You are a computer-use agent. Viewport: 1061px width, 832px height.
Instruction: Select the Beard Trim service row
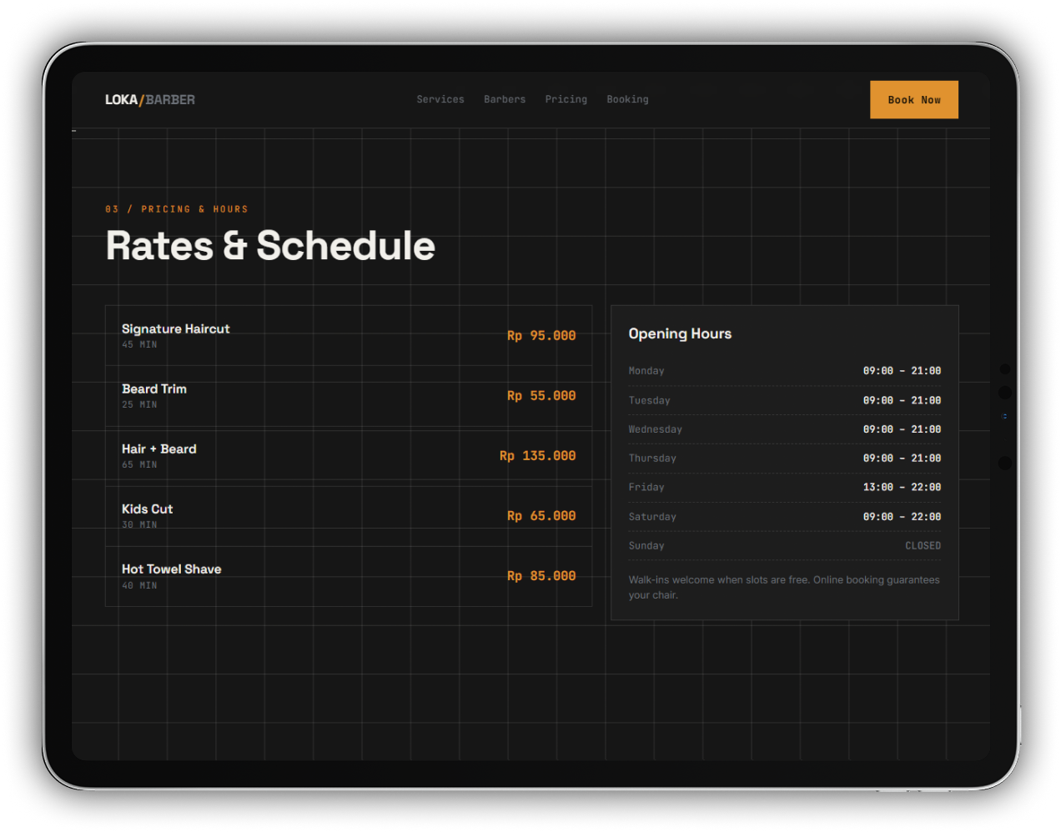(349, 395)
